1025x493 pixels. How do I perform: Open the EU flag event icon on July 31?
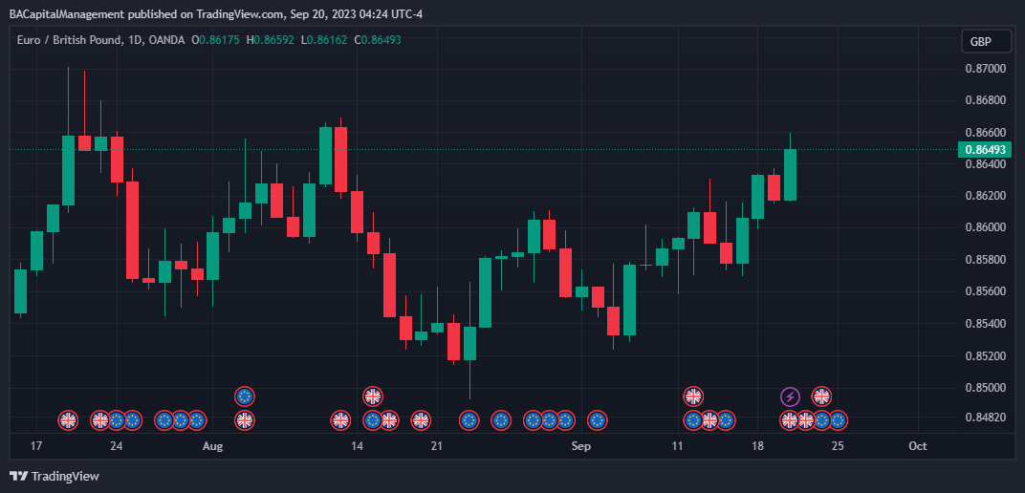[x=197, y=419]
